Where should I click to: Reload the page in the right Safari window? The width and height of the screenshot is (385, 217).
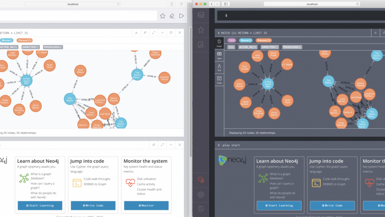point(358,4)
